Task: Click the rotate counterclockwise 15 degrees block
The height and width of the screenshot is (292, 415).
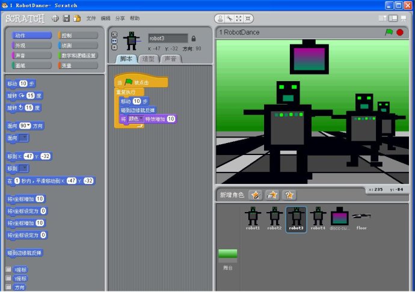Action: point(24,108)
